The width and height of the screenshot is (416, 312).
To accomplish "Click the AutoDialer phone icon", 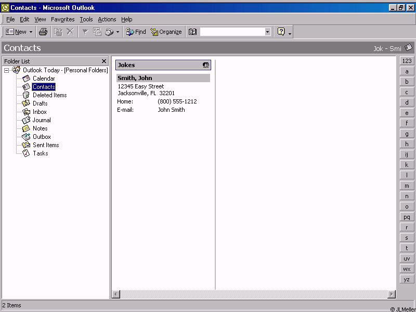I will [x=109, y=32].
